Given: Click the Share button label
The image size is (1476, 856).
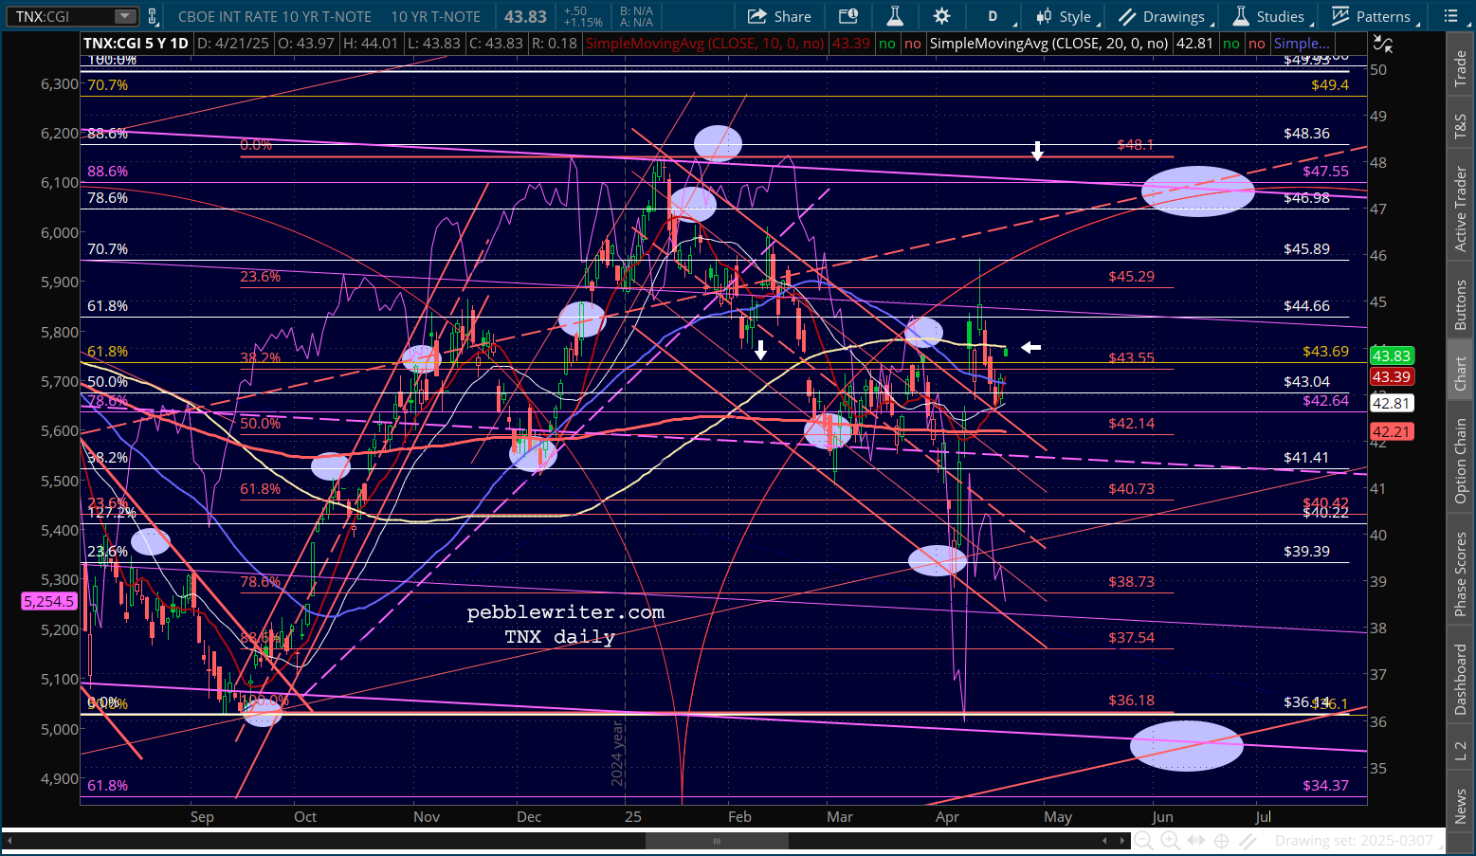Looking at the screenshot, I should pos(793,16).
